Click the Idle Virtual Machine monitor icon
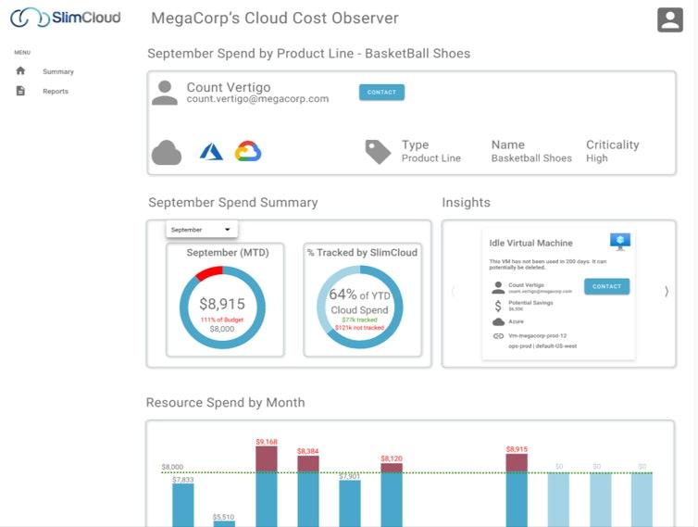 [620, 242]
